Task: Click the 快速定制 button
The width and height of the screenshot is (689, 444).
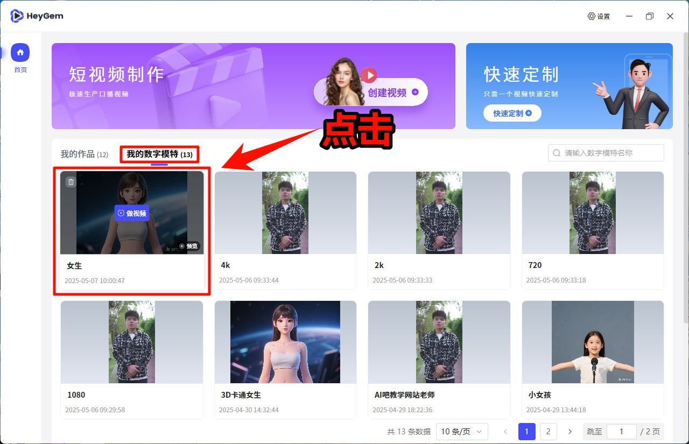Action: [511, 113]
